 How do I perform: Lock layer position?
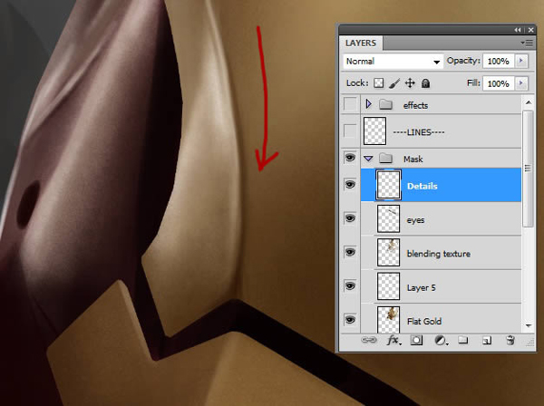pyautogui.click(x=410, y=83)
